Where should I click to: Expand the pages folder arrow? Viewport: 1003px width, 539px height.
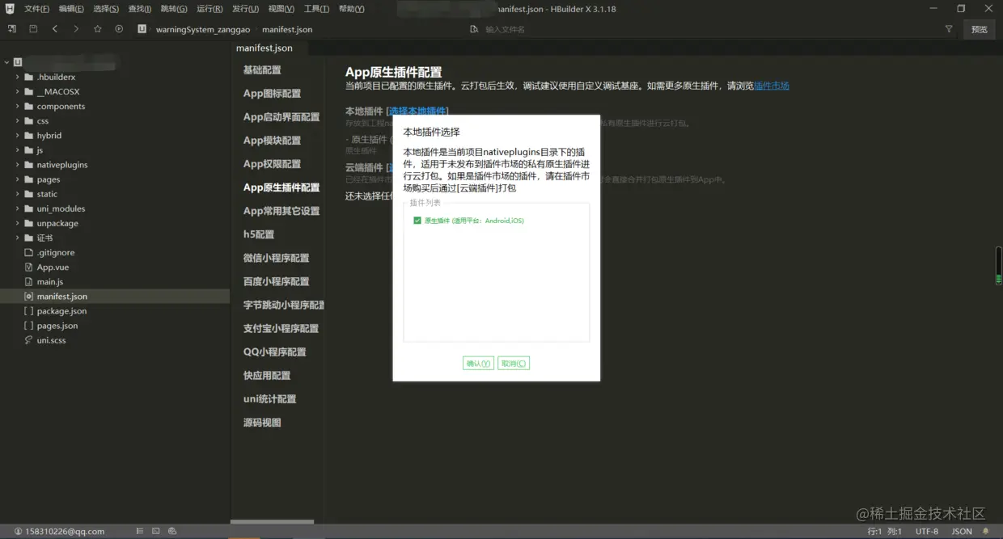[17, 179]
